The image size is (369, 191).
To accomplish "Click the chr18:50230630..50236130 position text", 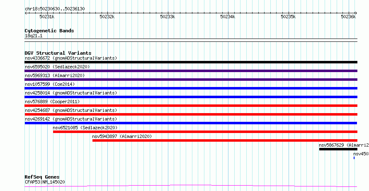I will click(x=55, y=9).
